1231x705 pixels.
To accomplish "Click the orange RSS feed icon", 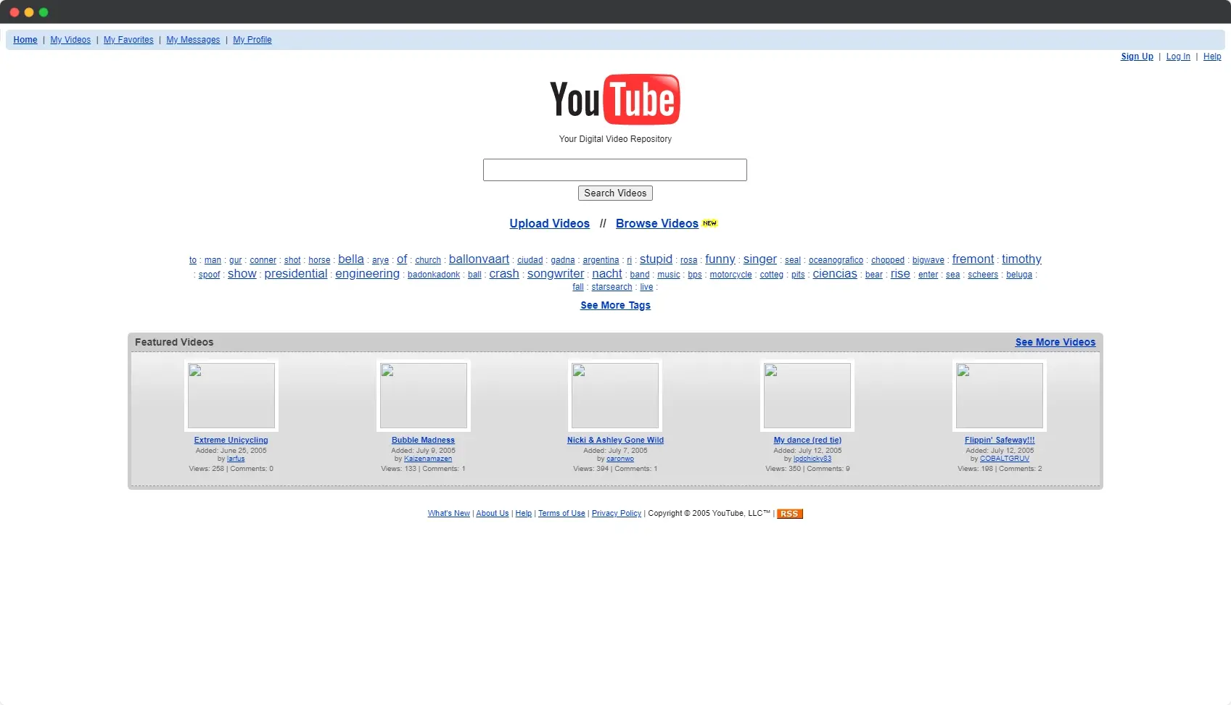I will [x=789, y=514].
